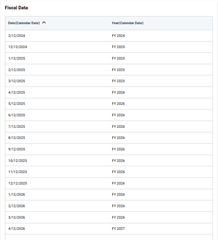The image size is (218, 240).
Task: Click the 12/12/2025 date cell
Action: pos(18,183)
